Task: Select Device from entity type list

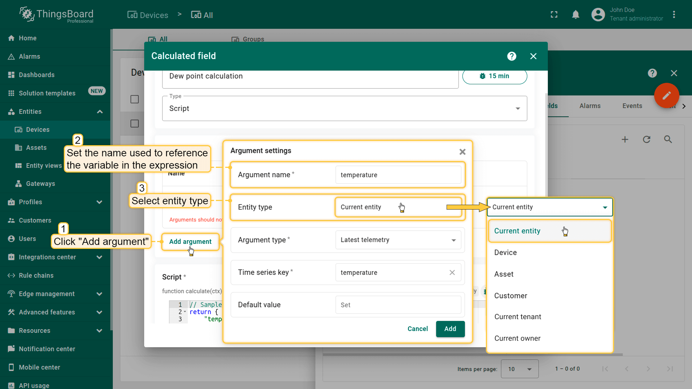Action: [x=505, y=252]
